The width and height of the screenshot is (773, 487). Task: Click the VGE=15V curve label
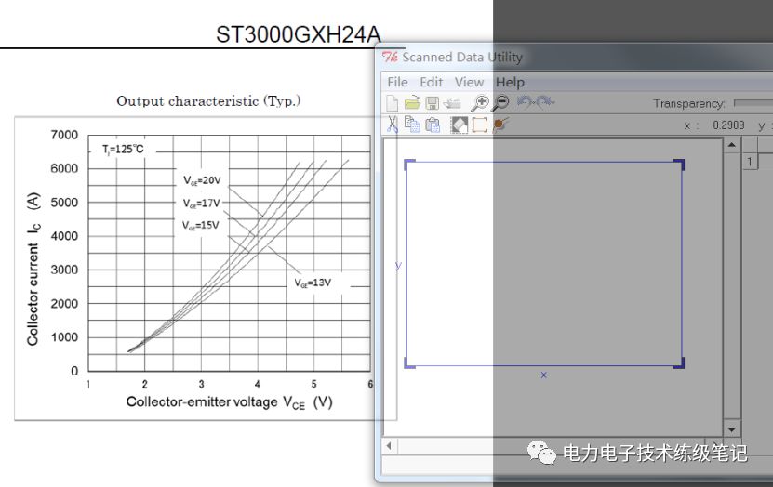click(x=200, y=225)
